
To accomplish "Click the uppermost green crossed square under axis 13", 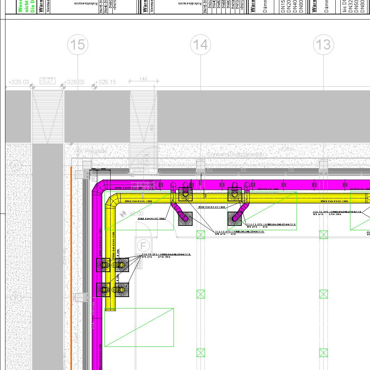I will pyautogui.click(x=323, y=235).
